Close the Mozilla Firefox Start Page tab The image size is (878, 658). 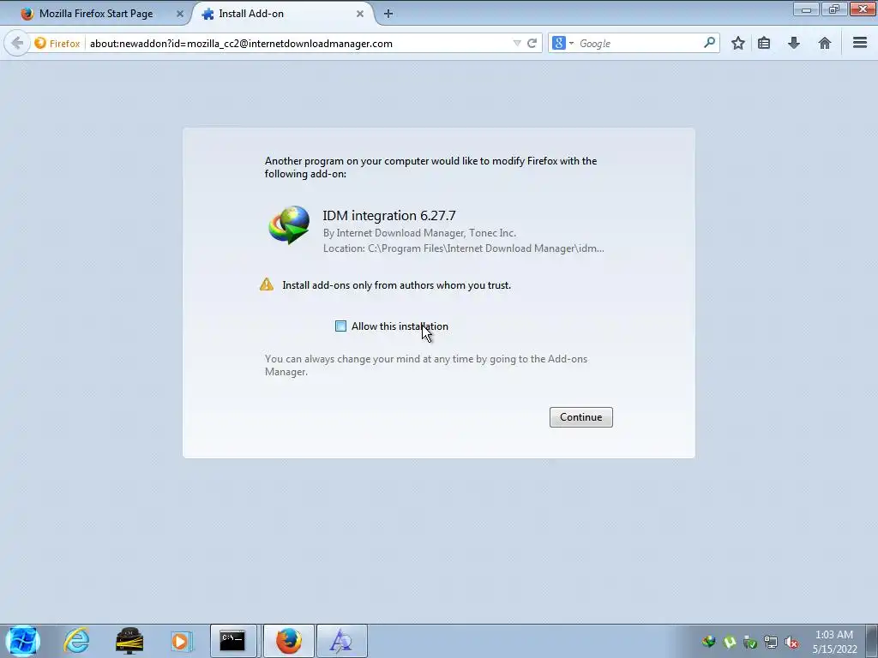point(180,14)
